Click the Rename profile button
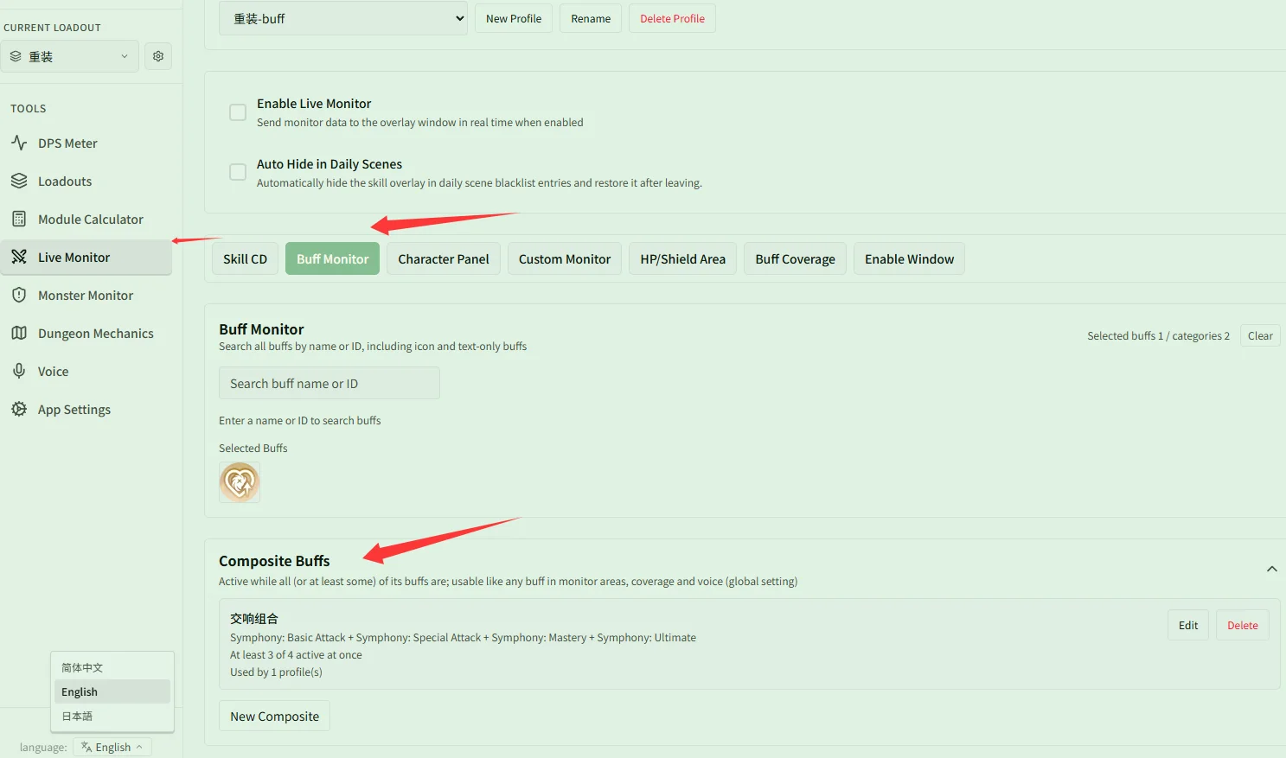This screenshot has height=758, width=1286. (591, 18)
